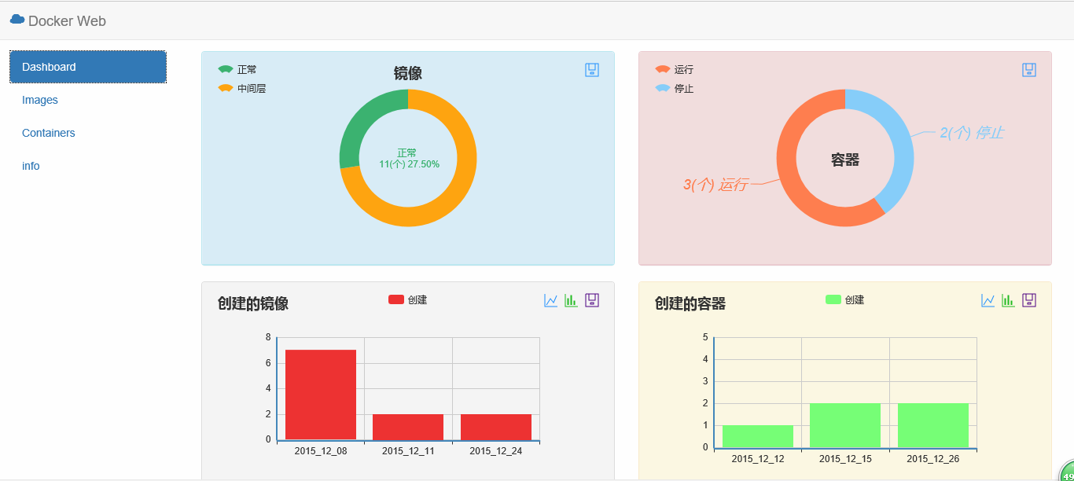Viewport: 1074px width, 481px height.
Task: Save the 镜像 donut chart as image
Action: point(592,70)
